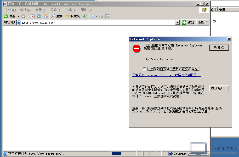Click the 转到 (Go) button
The image size is (239, 157).
coord(188,22)
